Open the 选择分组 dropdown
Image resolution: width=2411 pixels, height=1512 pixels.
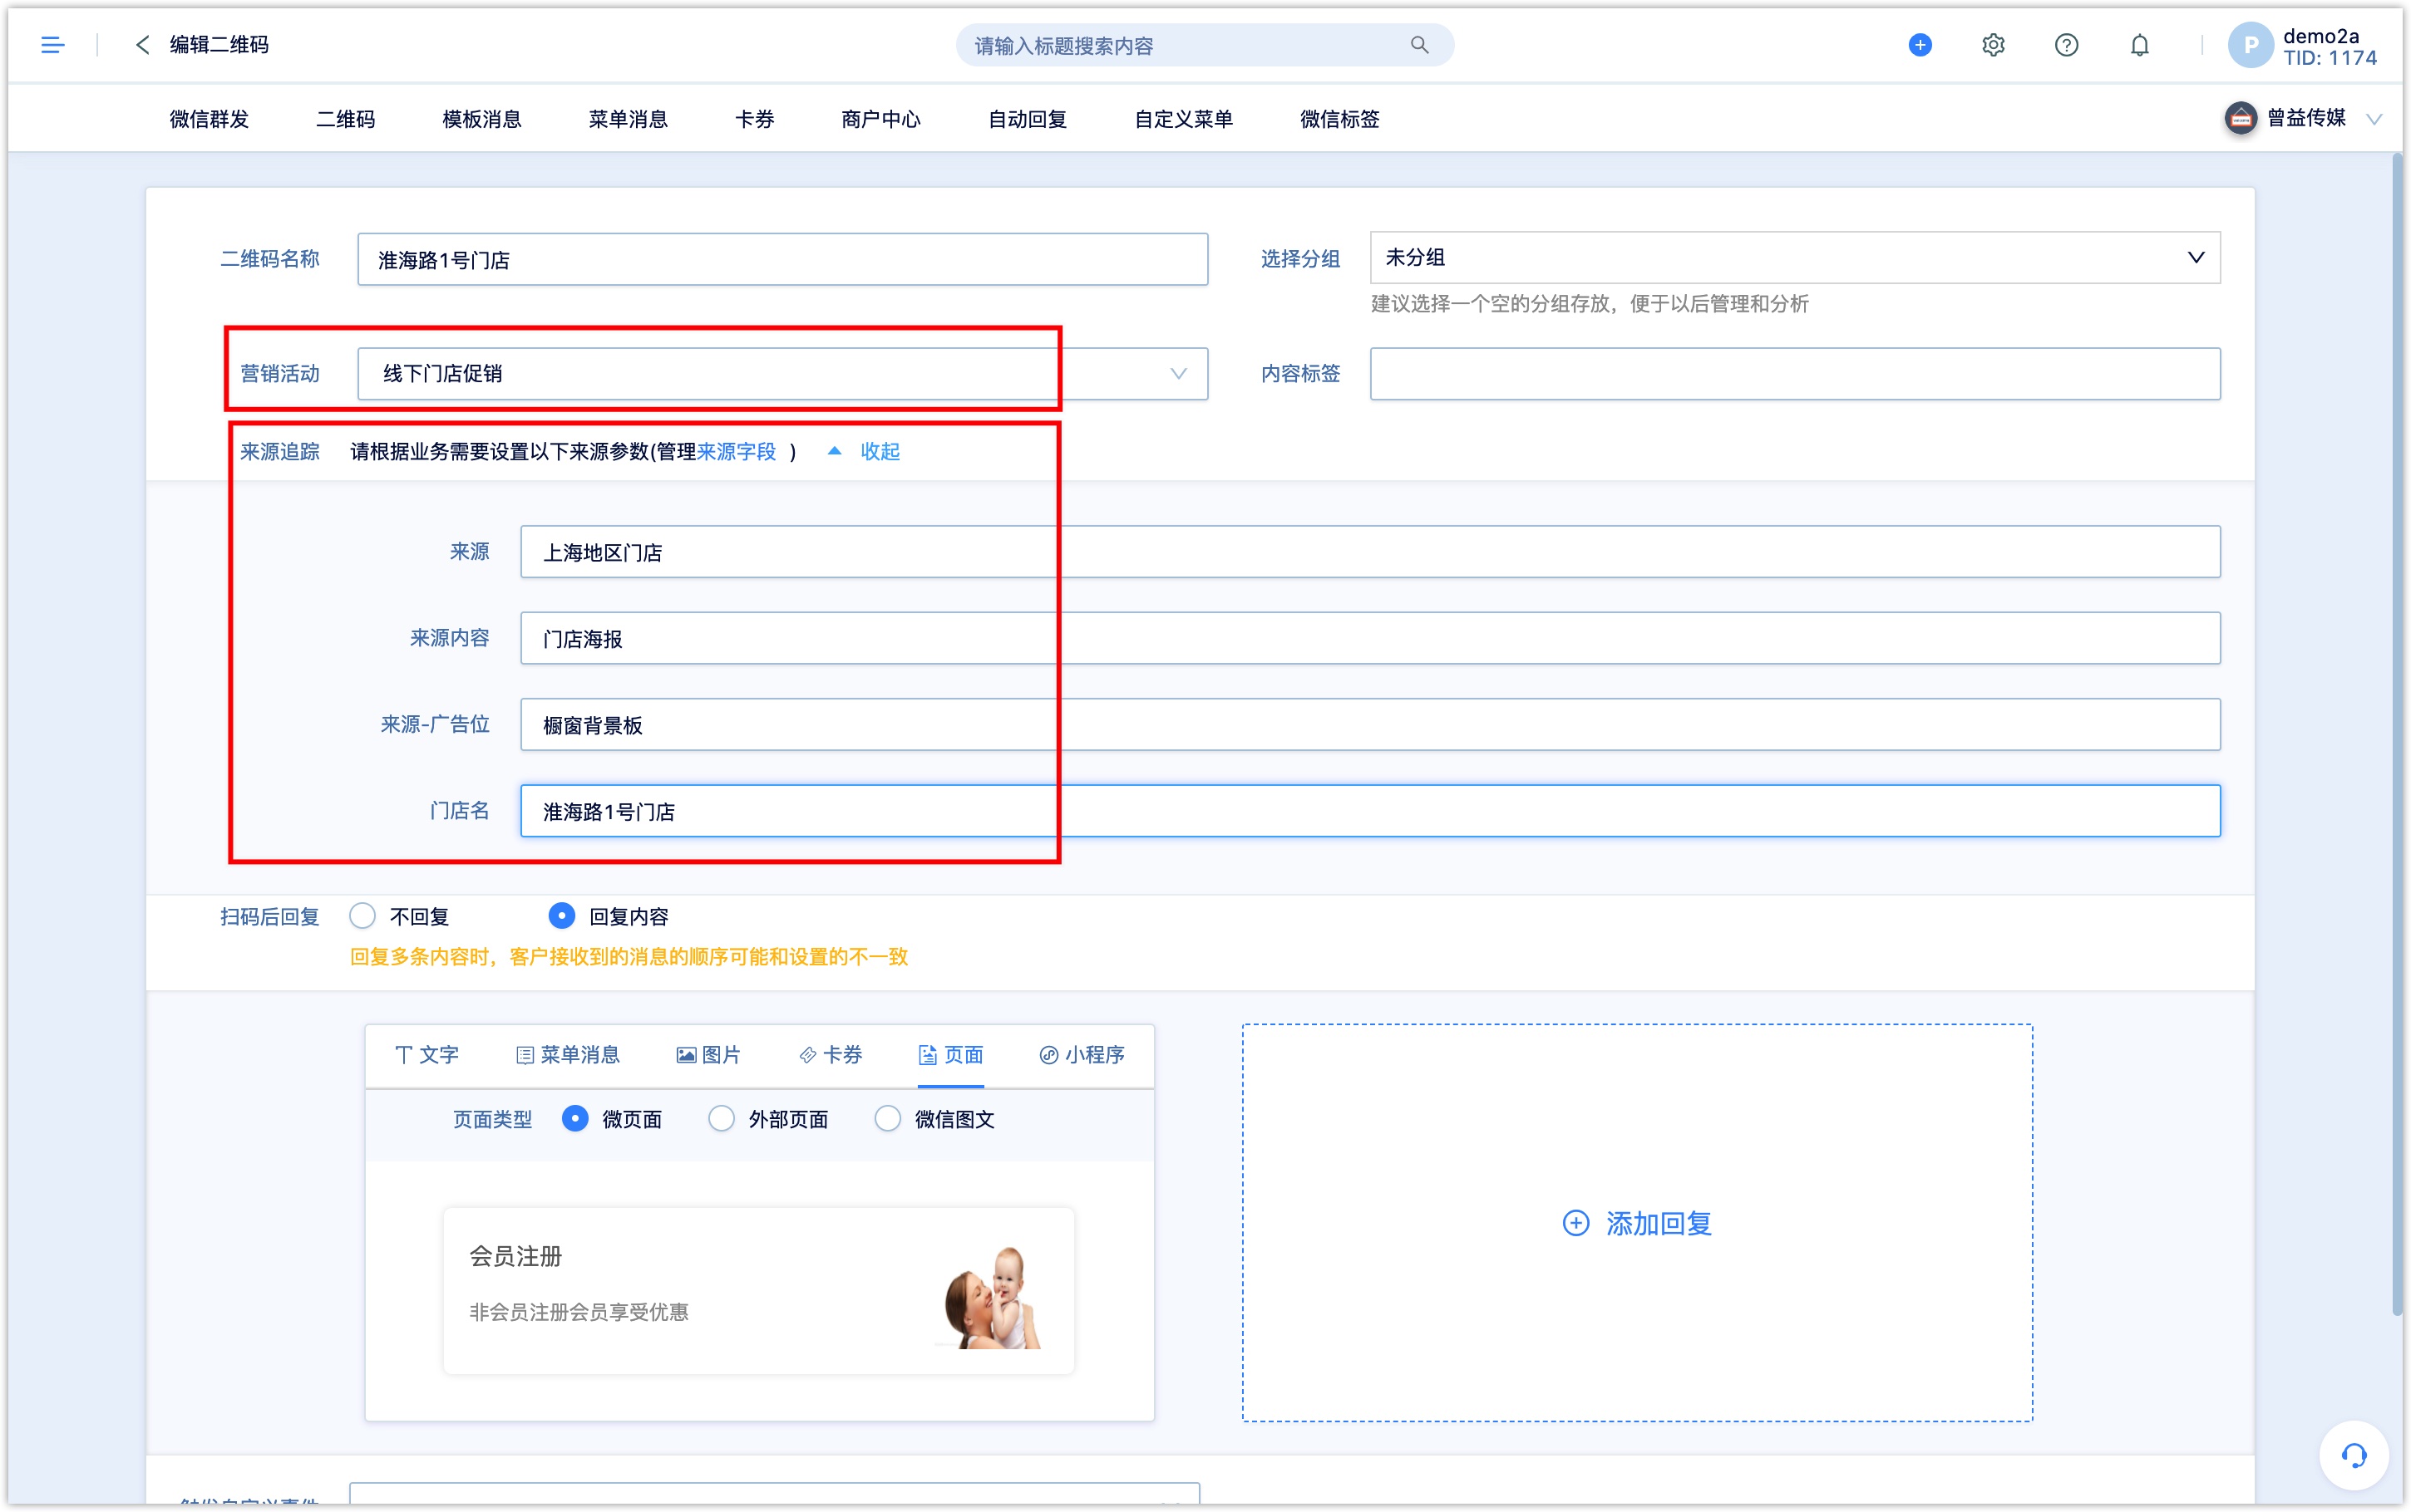tap(1795, 257)
